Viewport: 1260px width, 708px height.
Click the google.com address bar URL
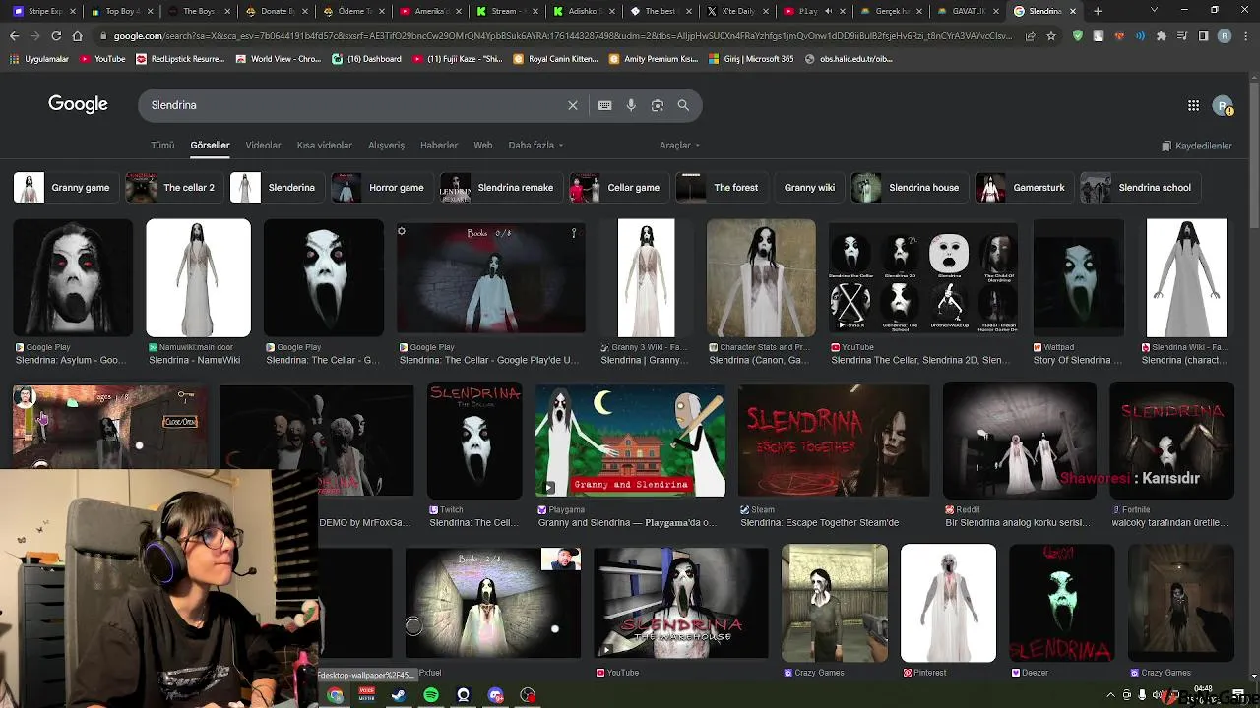(561, 36)
